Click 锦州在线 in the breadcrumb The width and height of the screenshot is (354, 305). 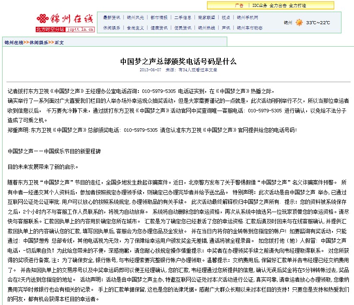14,42
